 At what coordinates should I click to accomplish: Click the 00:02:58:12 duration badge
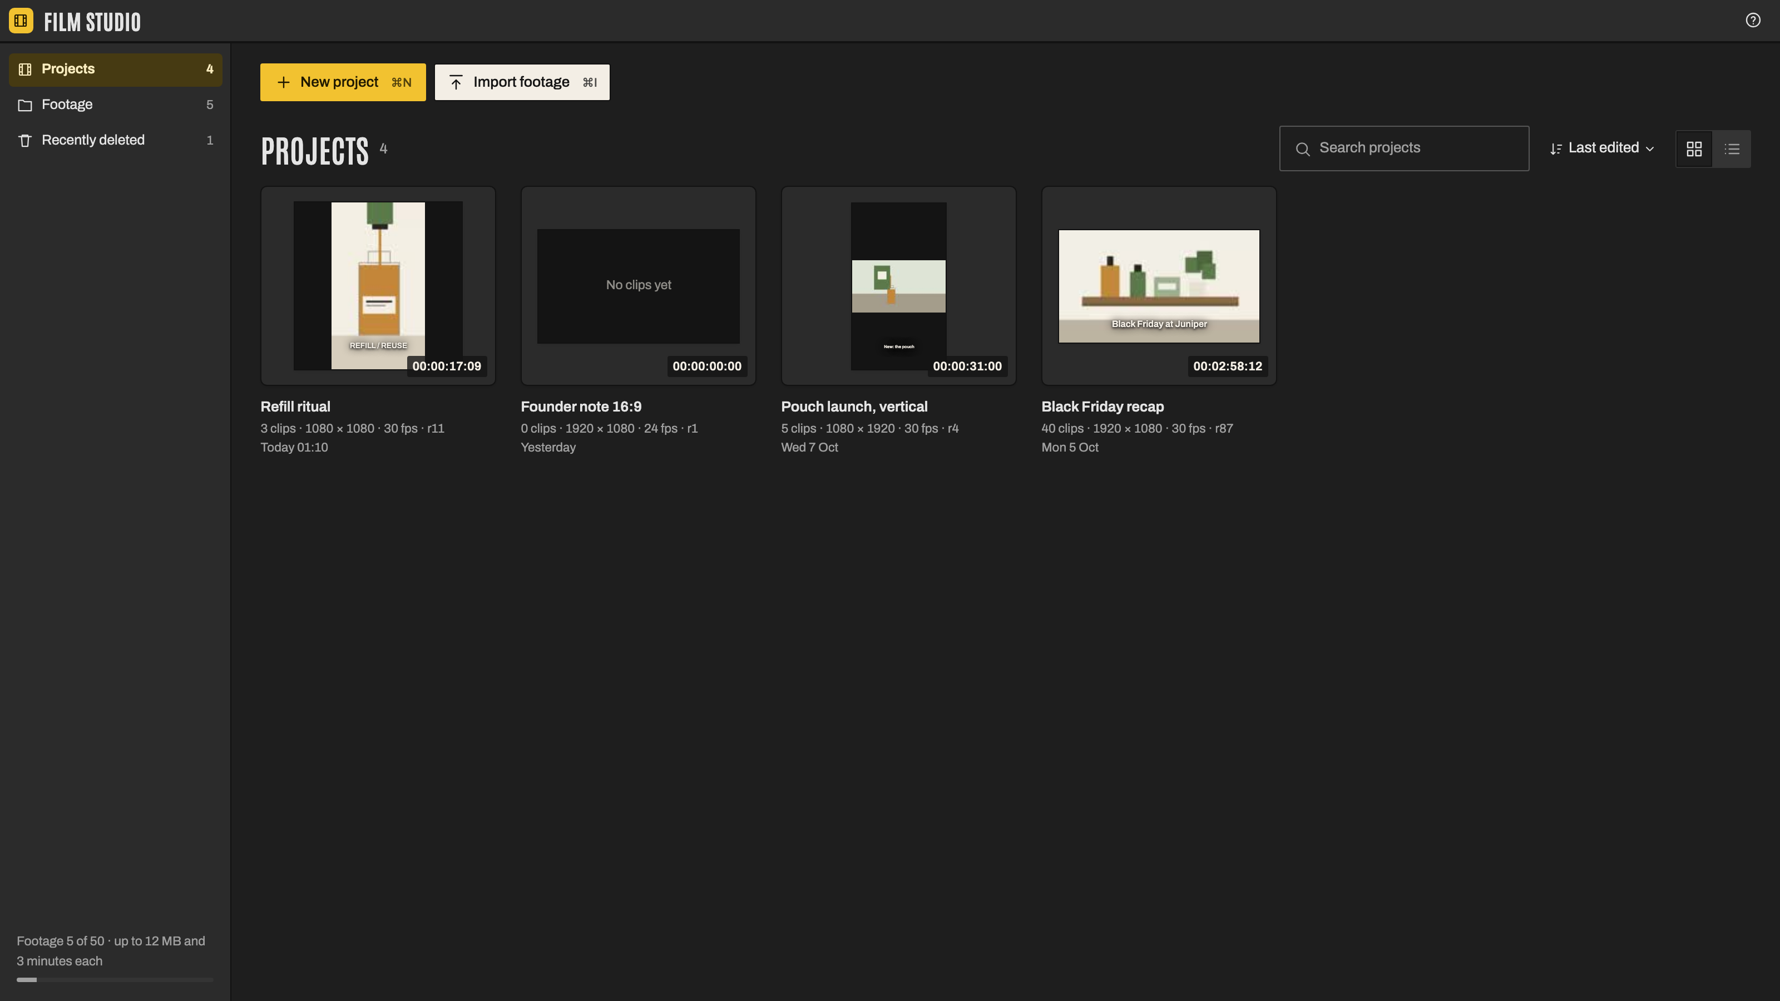pyautogui.click(x=1227, y=366)
